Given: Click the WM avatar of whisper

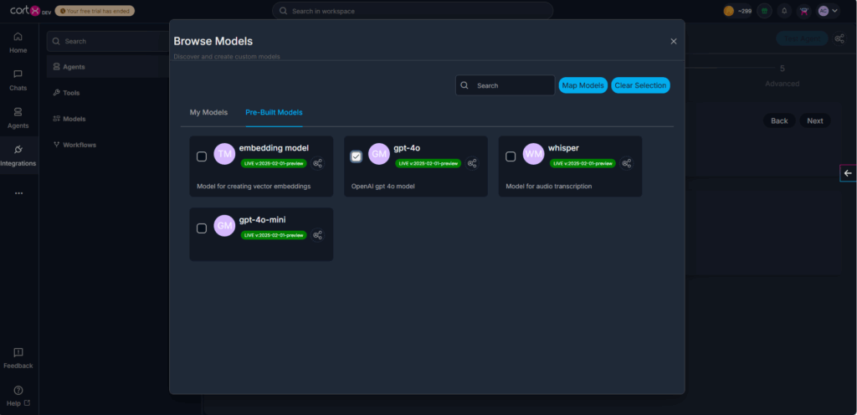Looking at the screenshot, I should pyautogui.click(x=534, y=154).
